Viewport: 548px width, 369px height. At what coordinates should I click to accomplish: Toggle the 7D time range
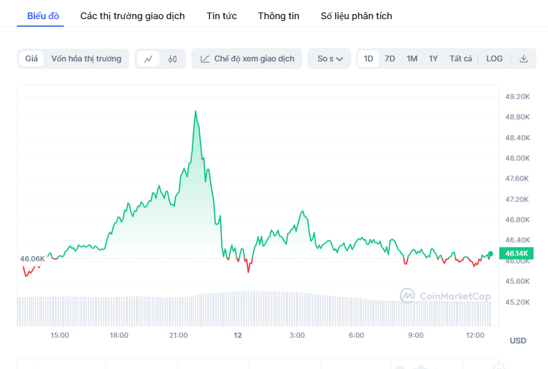coord(389,59)
